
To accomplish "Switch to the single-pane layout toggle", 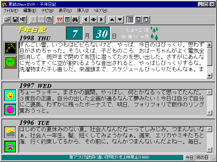I will click(146, 20).
